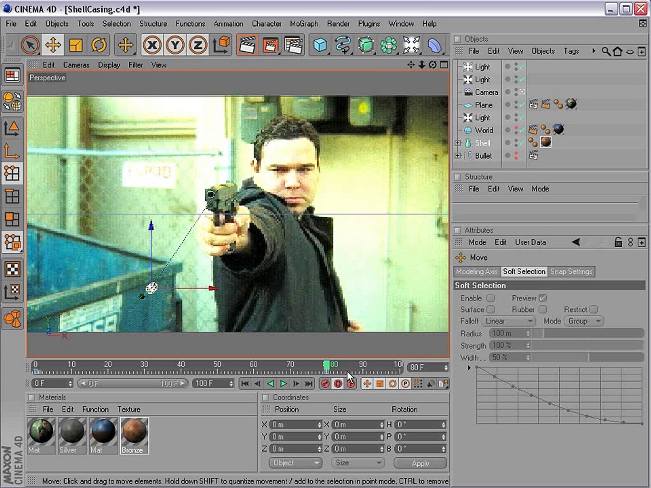Add a Cube primitive object

click(320, 45)
